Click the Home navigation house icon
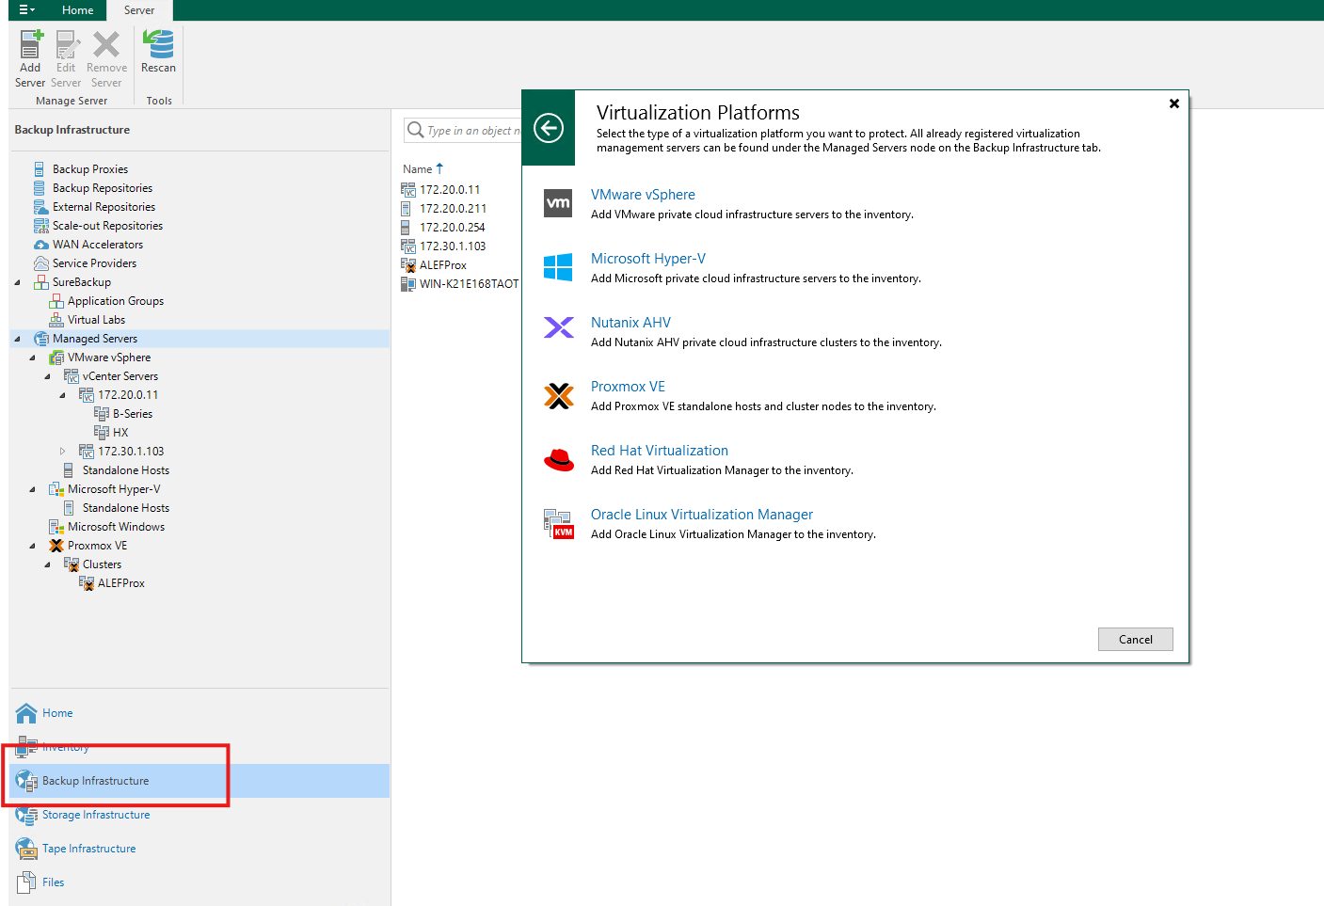 (x=26, y=713)
